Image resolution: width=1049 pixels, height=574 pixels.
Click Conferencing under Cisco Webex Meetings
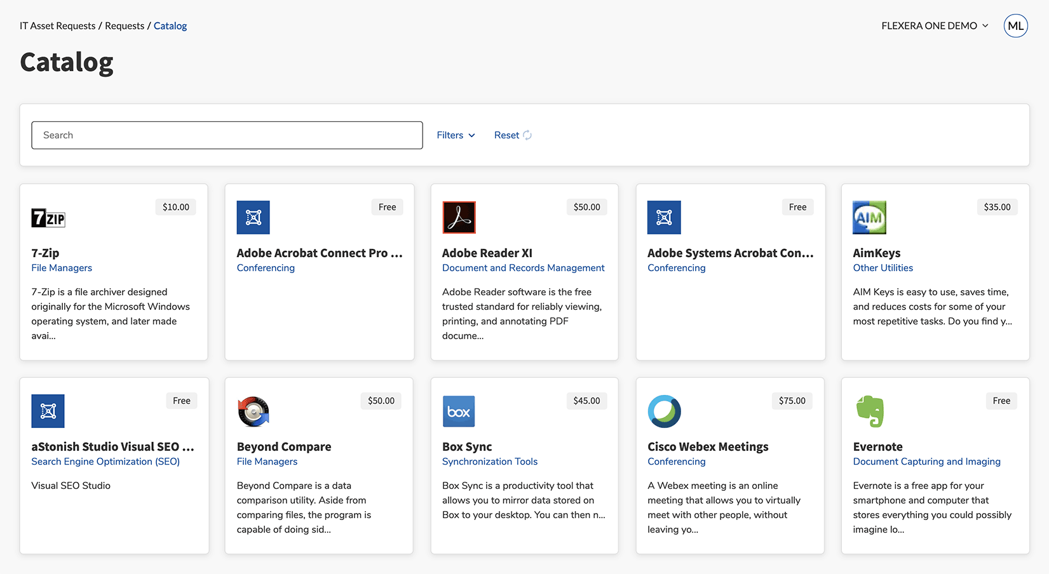676,462
